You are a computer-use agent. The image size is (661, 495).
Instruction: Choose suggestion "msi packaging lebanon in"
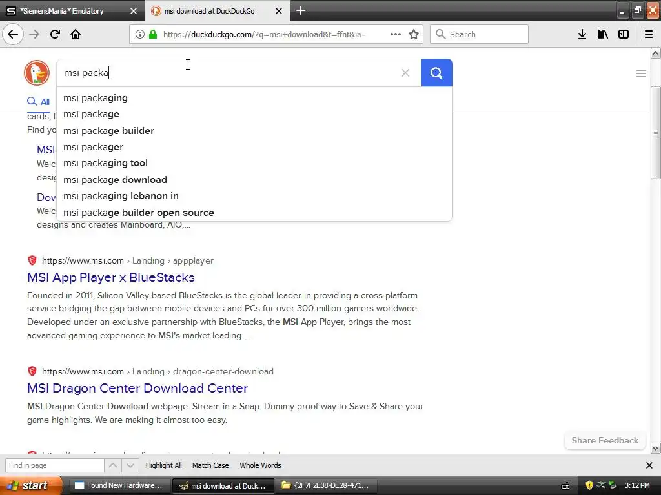[x=254, y=196]
